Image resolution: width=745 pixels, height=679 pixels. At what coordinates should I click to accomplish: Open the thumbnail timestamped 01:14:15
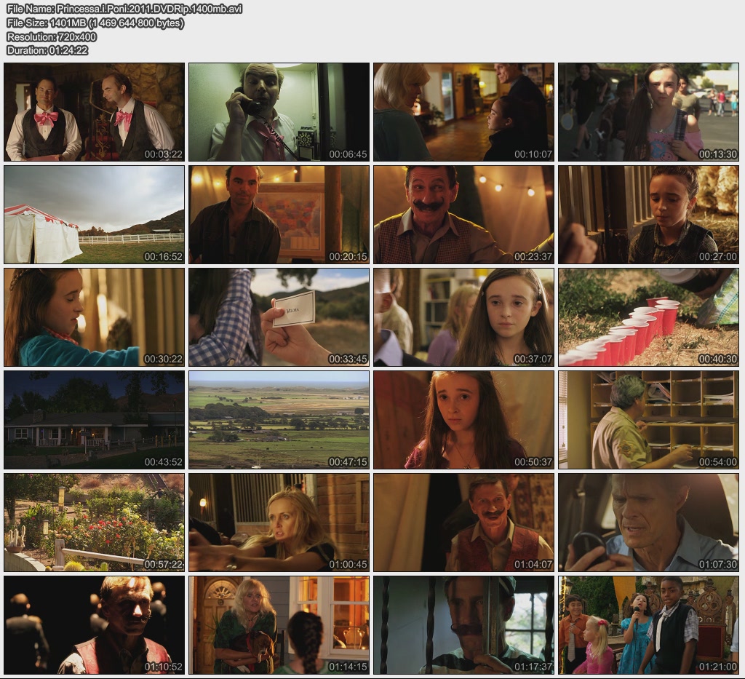click(279, 625)
